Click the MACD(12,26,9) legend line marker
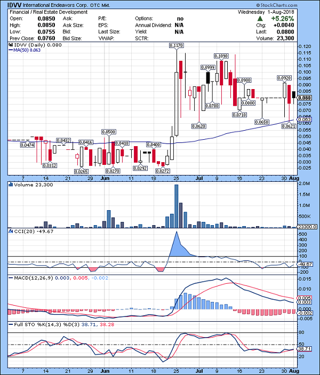This screenshot has height=375, width=320. (11, 278)
